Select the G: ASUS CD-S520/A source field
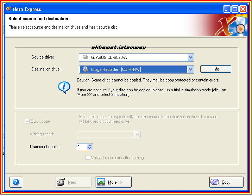 (136, 57)
